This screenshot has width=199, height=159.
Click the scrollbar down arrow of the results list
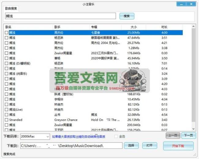[193, 129]
